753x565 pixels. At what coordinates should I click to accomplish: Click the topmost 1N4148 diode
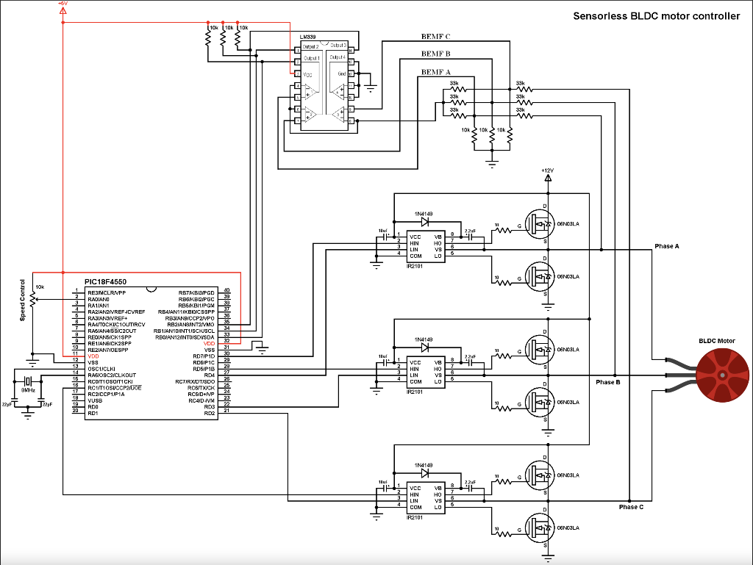(424, 222)
